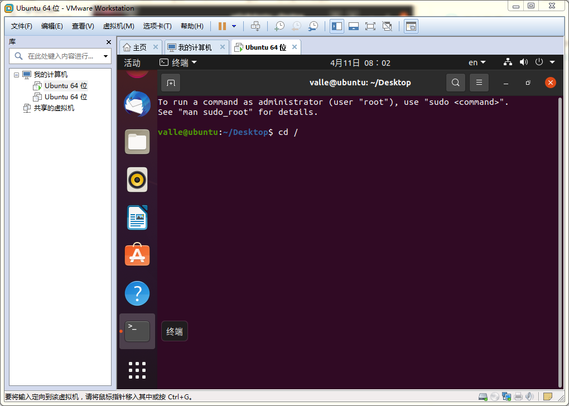Close the 主页 tab
Image resolution: width=569 pixels, height=406 pixels.
(155, 47)
